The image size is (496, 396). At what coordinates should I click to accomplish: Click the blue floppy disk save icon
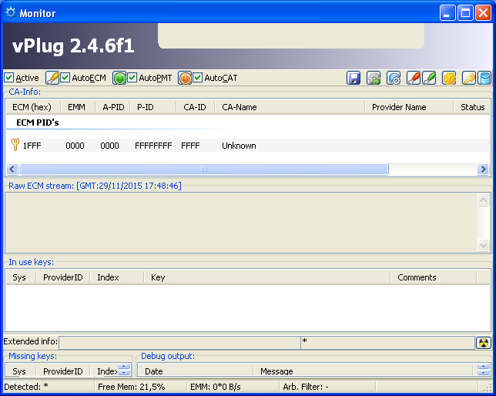pyautogui.click(x=354, y=78)
